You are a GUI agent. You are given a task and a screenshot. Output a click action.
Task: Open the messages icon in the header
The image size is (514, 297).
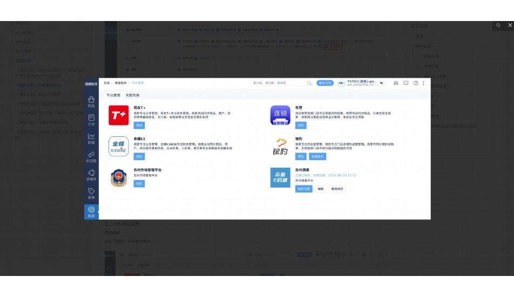click(x=406, y=83)
